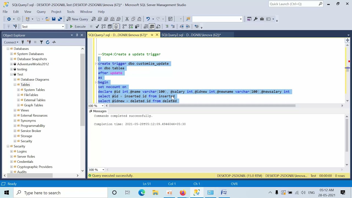Expand the AdventureWorks2012 database node
352x198 pixels.
coord(11,64)
